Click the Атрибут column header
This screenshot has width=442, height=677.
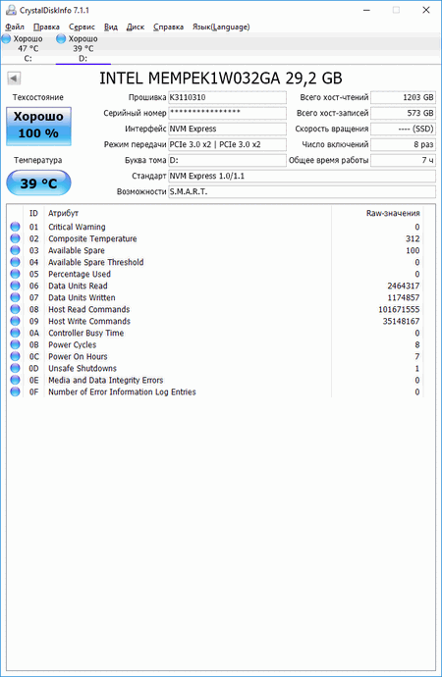pyautogui.click(x=63, y=213)
